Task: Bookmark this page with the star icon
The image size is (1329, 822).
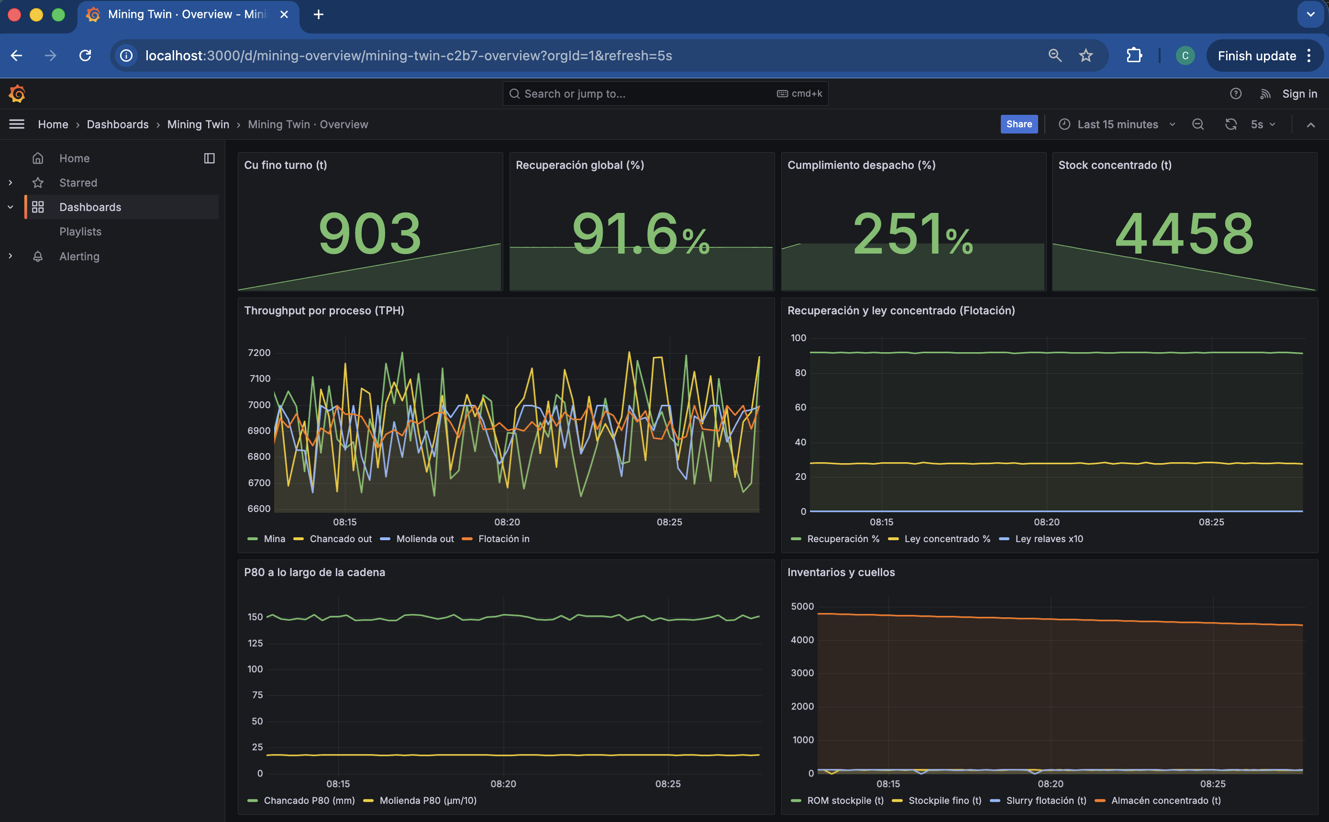Action: 1085,56
